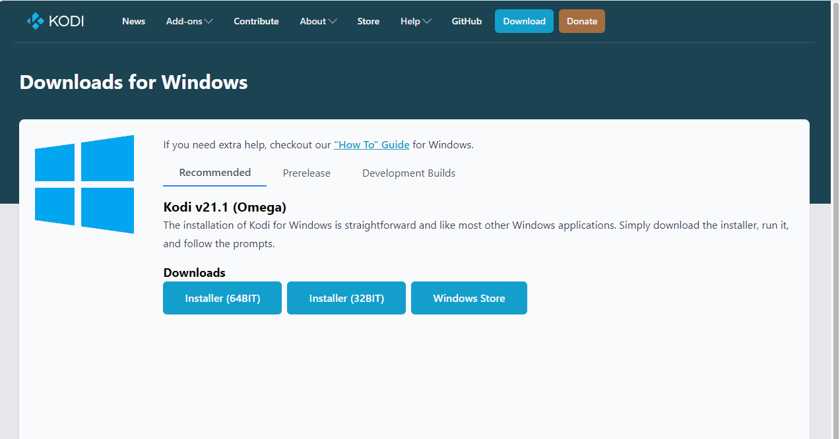Go to the Contribute page
840x439 pixels.
(x=256, y=21)
